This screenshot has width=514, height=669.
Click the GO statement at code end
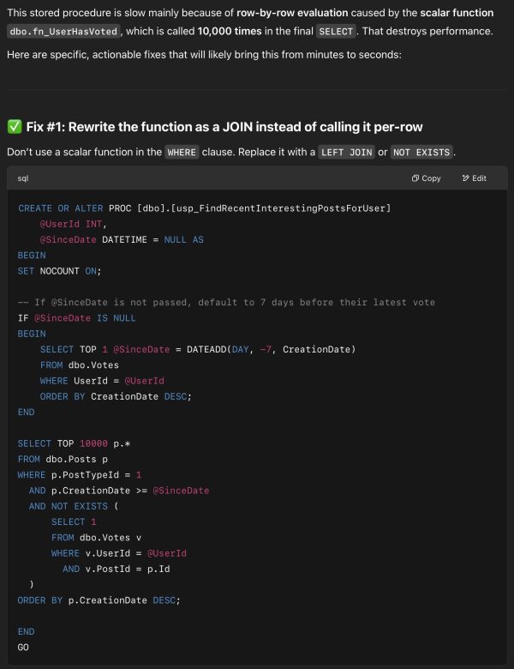(23, 648)
